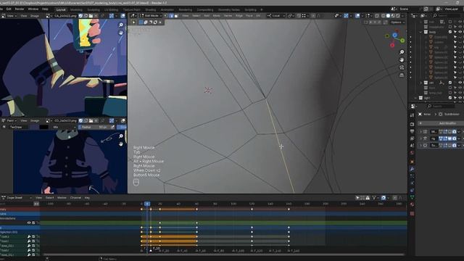This screenshot has height=261, width=464.
Task: Open the Edit Mode dropdown
Action: [x=151, y=16]
